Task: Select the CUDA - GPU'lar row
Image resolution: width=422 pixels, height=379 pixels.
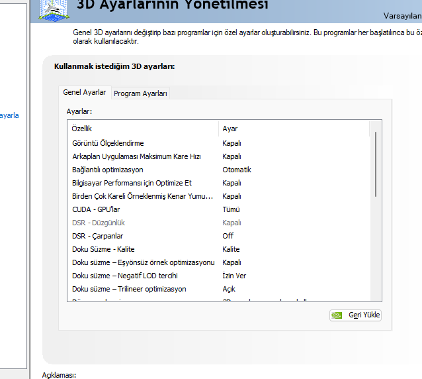Action: point(218,209)
